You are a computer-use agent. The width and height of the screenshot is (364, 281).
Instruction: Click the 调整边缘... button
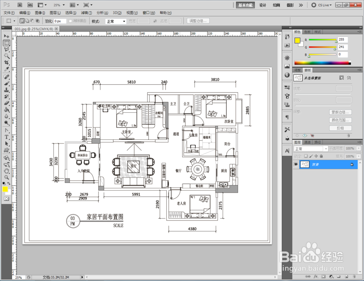198,21
